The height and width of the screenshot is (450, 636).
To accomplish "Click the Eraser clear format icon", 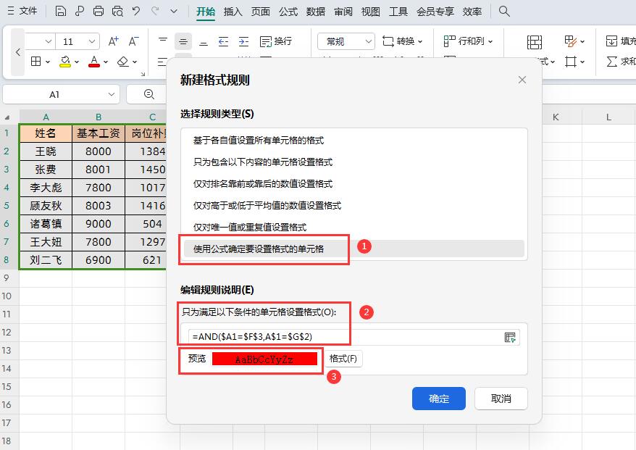I will 123,62.
